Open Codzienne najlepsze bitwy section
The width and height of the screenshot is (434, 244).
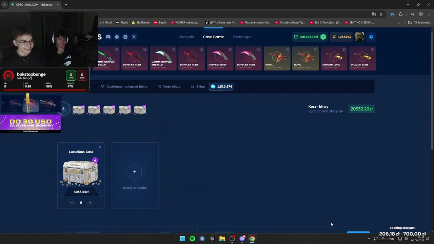point(124,87)
